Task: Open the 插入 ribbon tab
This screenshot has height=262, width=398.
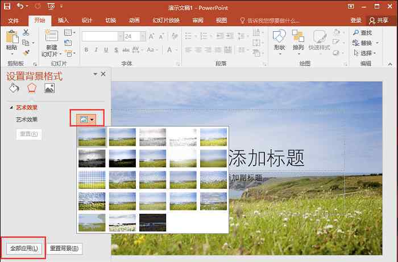Action: pos(63,20)
